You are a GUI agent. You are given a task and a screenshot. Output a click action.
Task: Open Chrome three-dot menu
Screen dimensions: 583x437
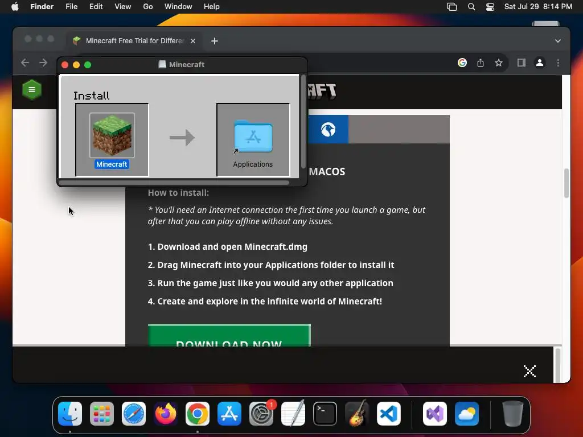[x=558, y=63]
